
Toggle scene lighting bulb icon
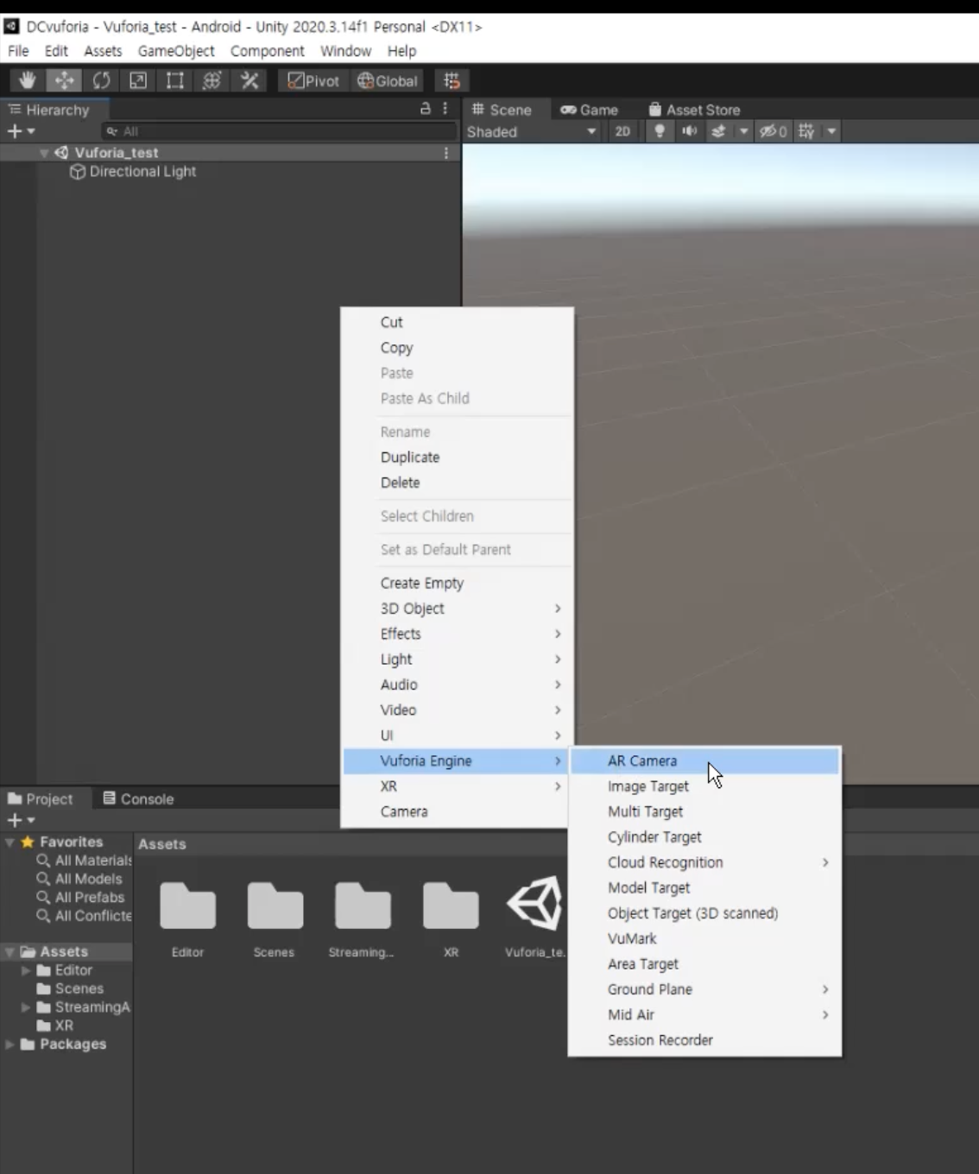click(660, 131)
